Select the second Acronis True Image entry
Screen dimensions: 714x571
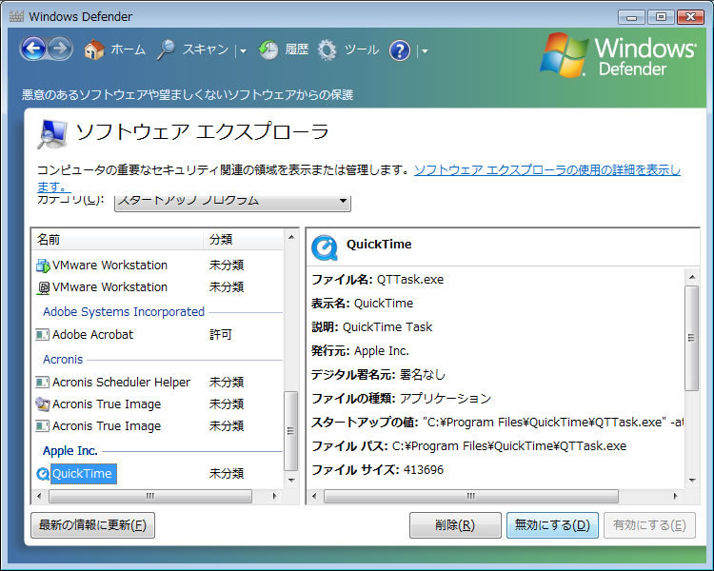coord(107,425)
